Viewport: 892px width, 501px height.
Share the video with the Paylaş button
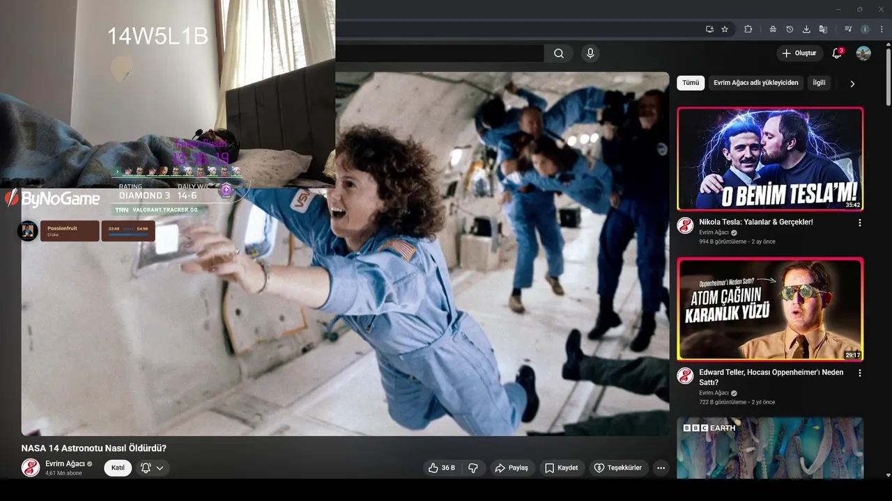point(512,468)
